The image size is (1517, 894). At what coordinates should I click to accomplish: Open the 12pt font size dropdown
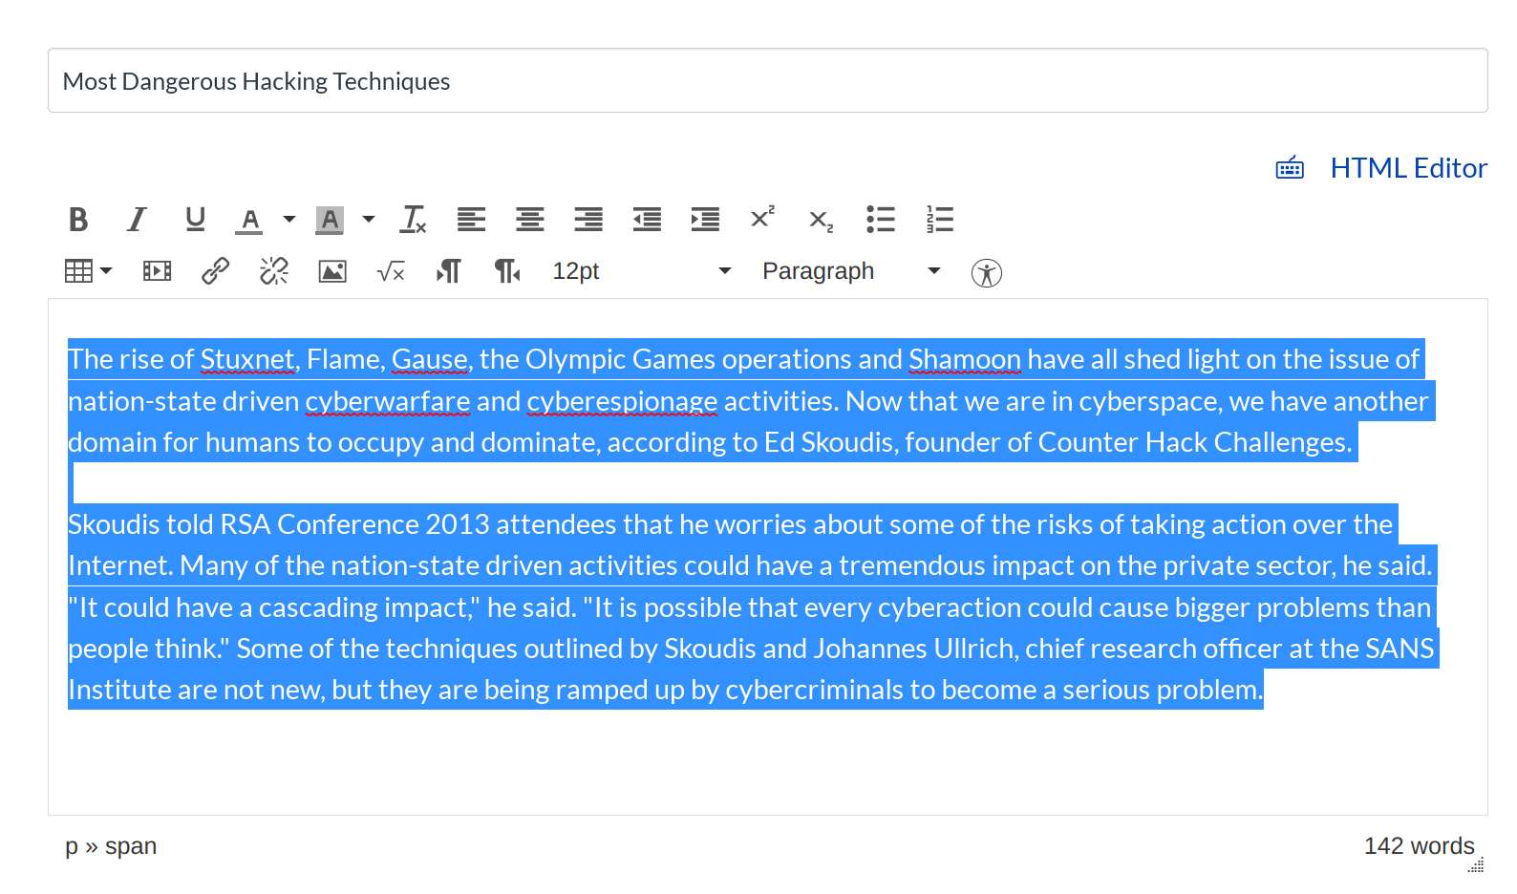pos(641,271)
